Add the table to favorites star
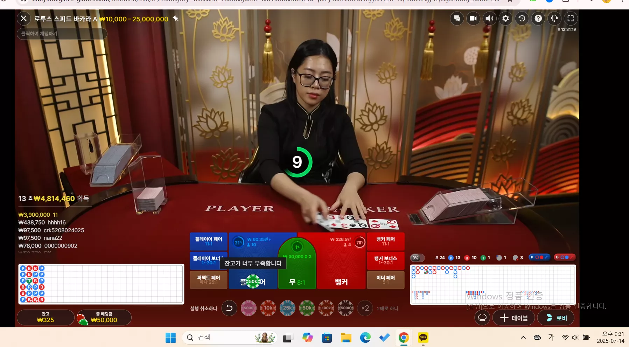Screen dimensions: 629x347 point(176,19)
